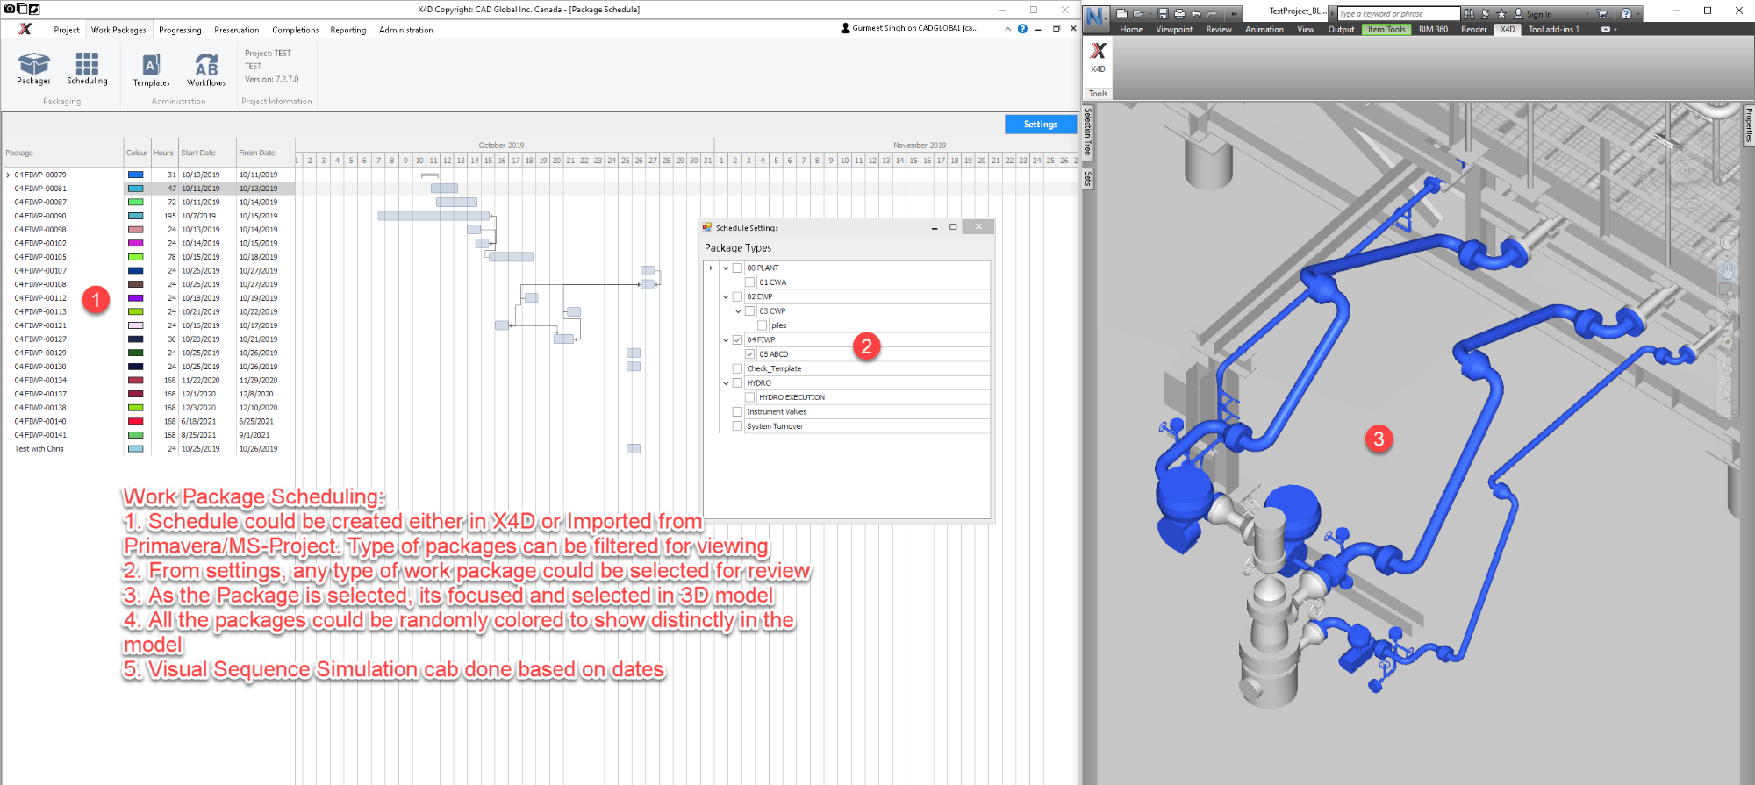Open the Packages tool in X4D ribbon
Viewport: 1755px width, 785px height.
pos(33,68)
